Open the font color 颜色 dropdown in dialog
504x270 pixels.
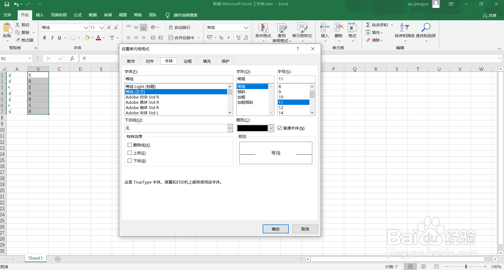click(x=271, y=128)
